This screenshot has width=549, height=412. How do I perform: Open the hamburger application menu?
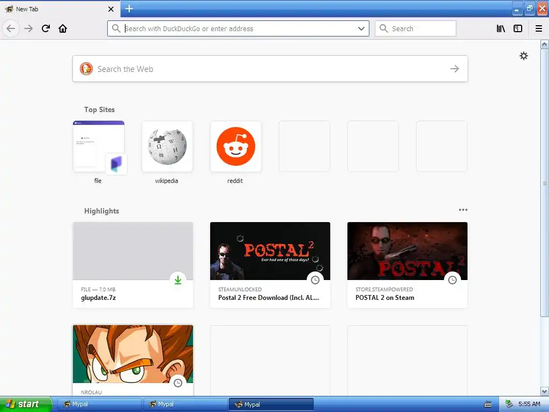point(539,28)
